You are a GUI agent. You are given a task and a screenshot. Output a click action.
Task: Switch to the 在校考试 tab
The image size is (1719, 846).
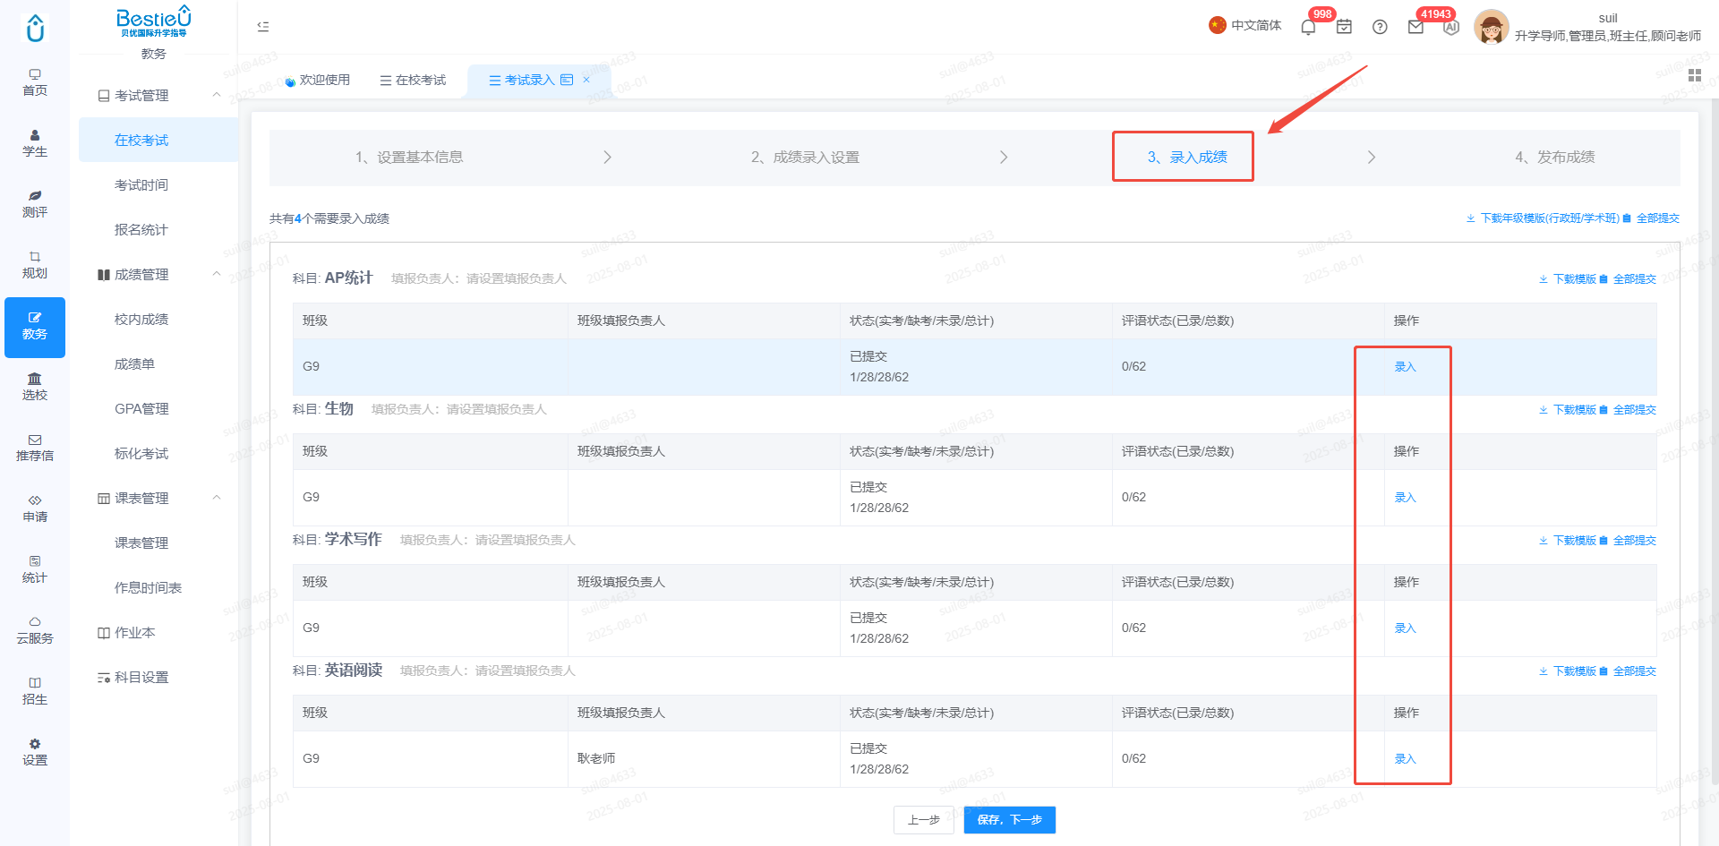pyautogui.click(x=413, y=80)
